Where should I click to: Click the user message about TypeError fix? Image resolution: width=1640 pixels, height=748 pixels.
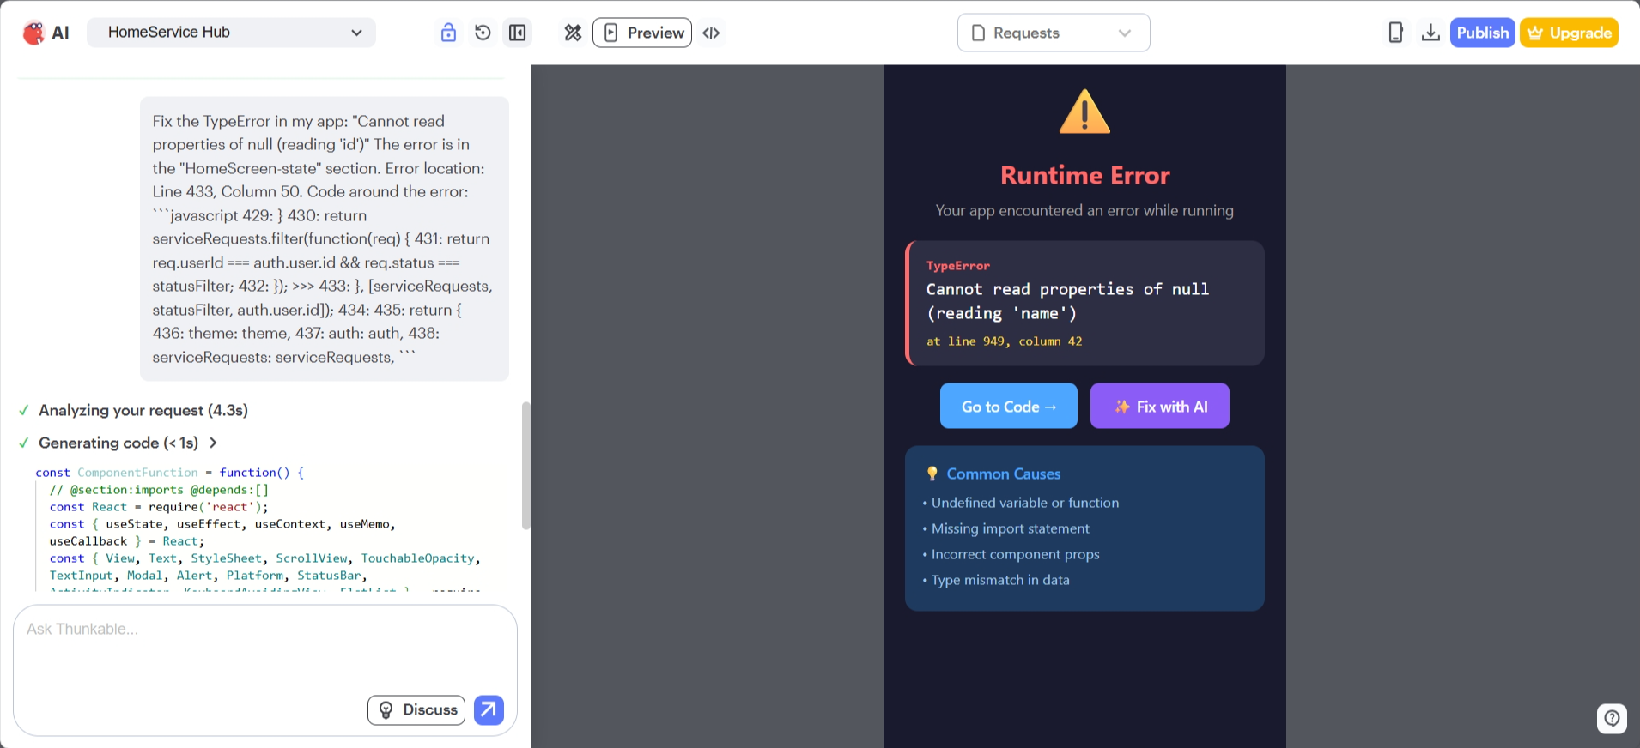325,238
